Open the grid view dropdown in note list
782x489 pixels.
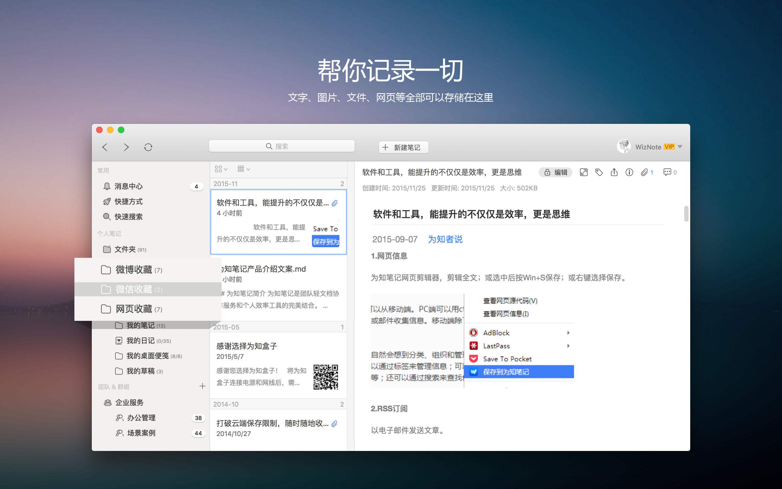tap(221, 169)
